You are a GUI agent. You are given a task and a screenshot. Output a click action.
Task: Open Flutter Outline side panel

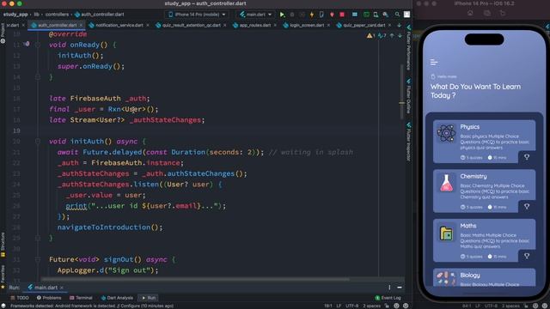click(x=409, y=96)
